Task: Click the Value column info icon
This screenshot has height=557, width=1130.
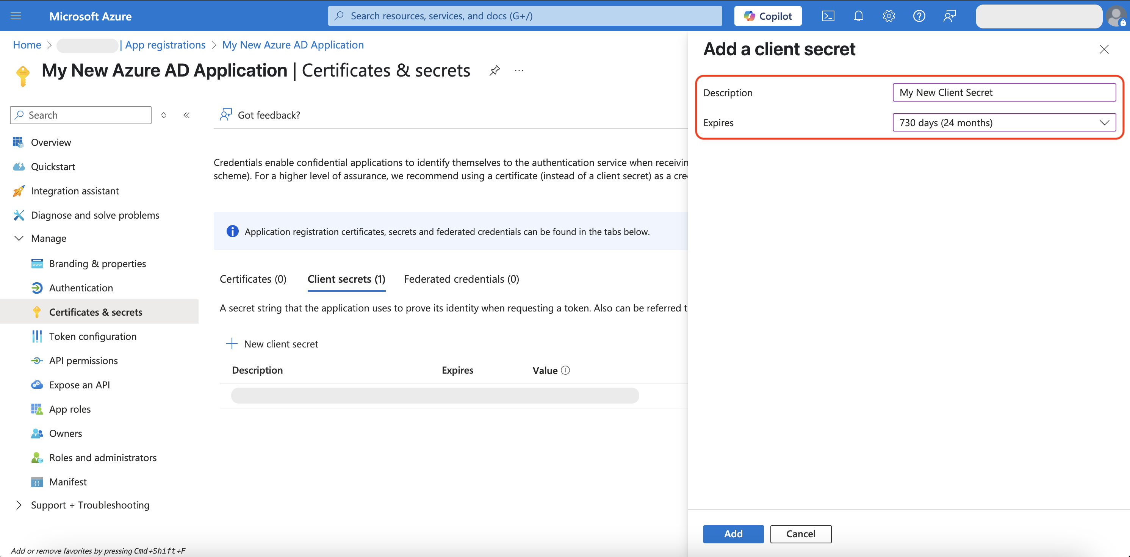Action: click(565, 370)
